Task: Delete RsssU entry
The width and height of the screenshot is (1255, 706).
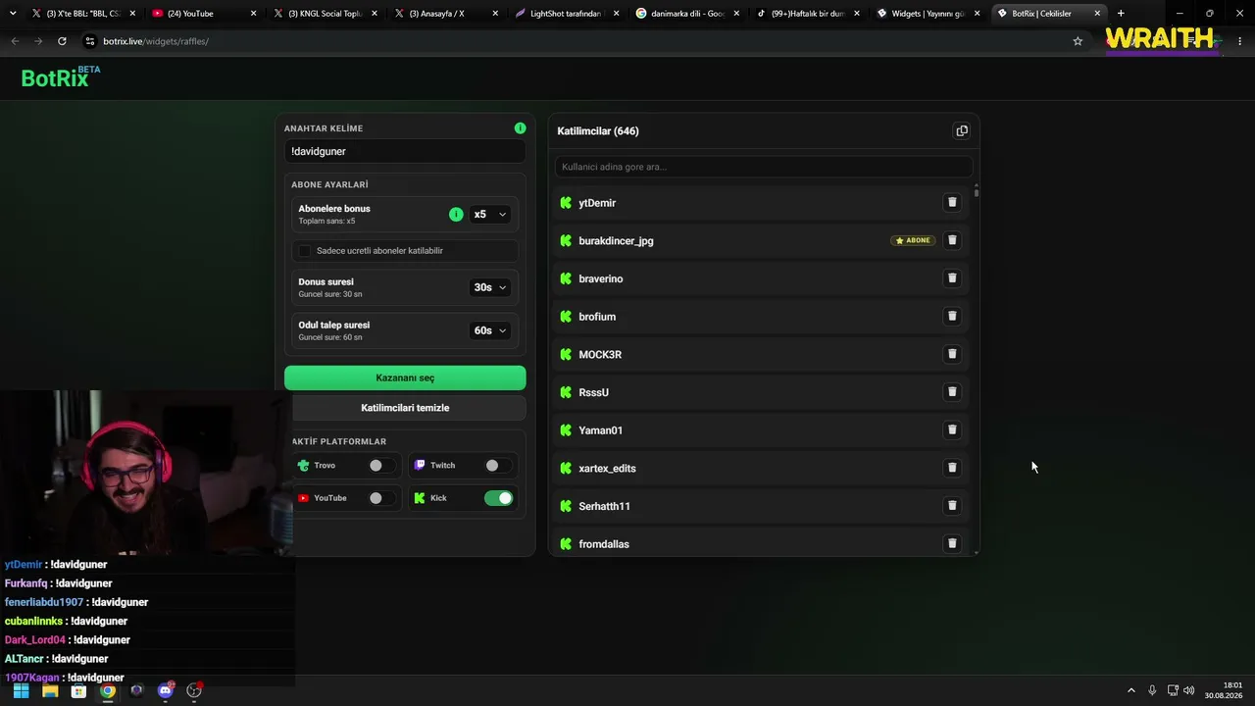Action: (x=951, y=392)
